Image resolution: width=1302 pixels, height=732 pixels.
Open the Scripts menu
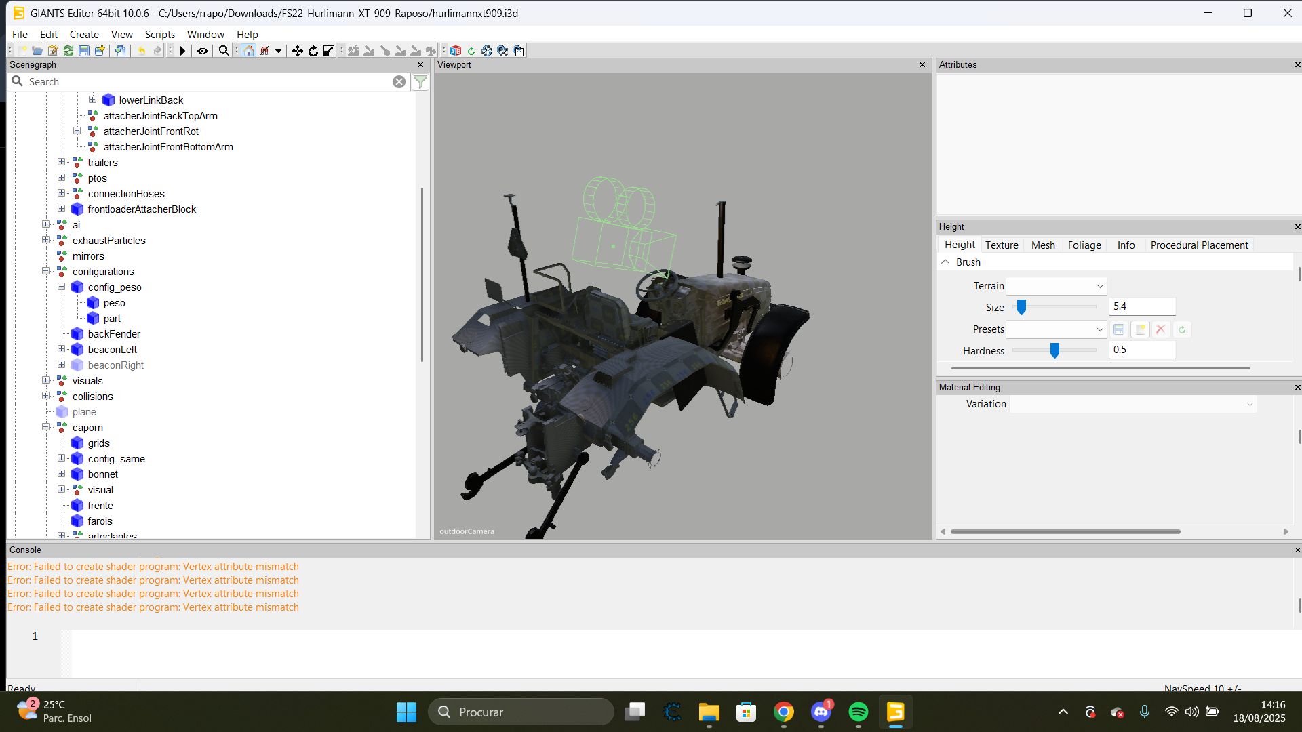coord(159,35)
